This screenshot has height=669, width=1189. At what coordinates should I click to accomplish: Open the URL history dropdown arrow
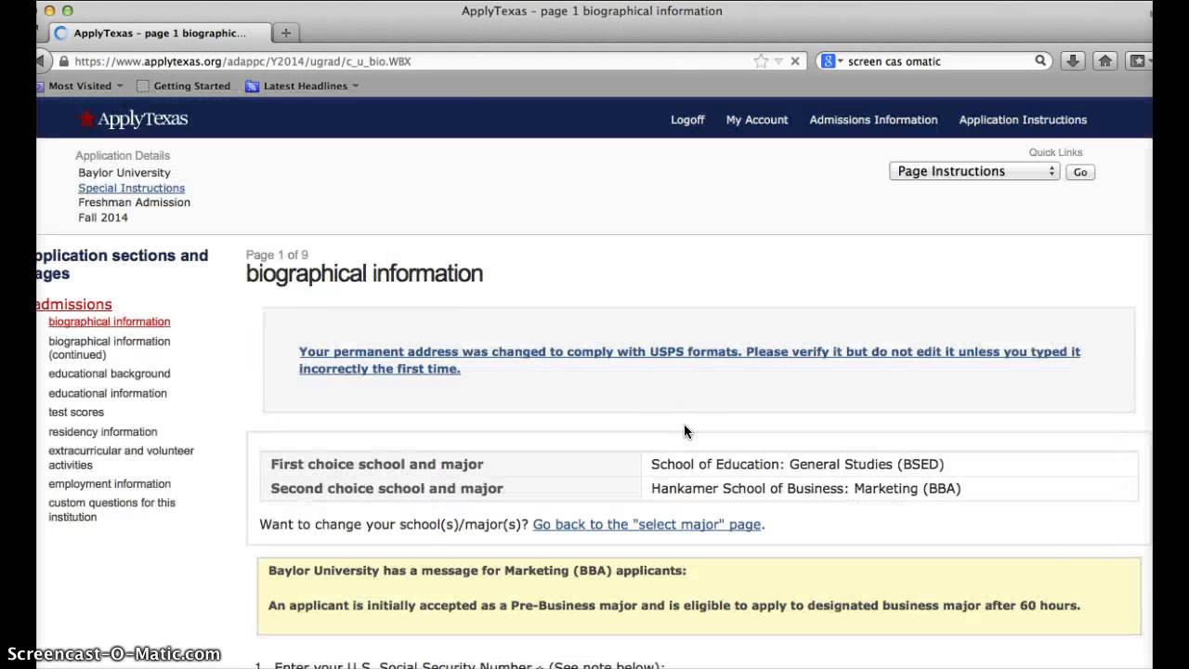tap(778, 61)
